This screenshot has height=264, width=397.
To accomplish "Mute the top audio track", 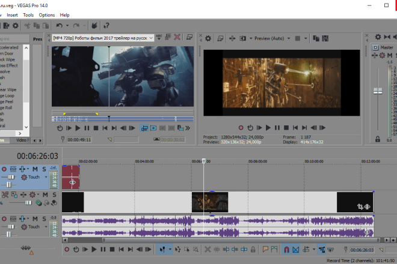I will coord(35,169).
